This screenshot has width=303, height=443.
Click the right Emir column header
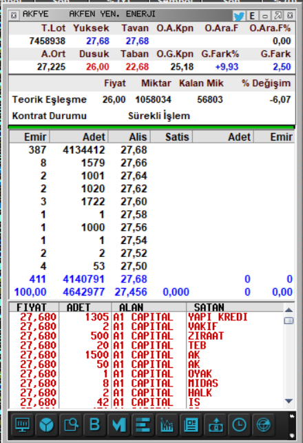(x=274, y=137)
